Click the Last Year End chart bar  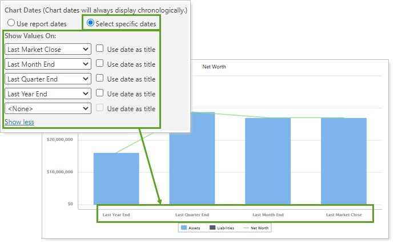(x=116, y=178)
